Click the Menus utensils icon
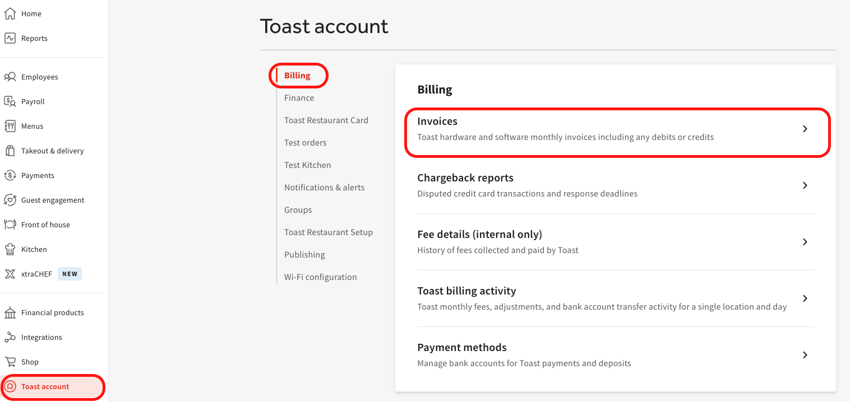The height and width of the screenshot is (402, 850). click(x=10, y=126)
